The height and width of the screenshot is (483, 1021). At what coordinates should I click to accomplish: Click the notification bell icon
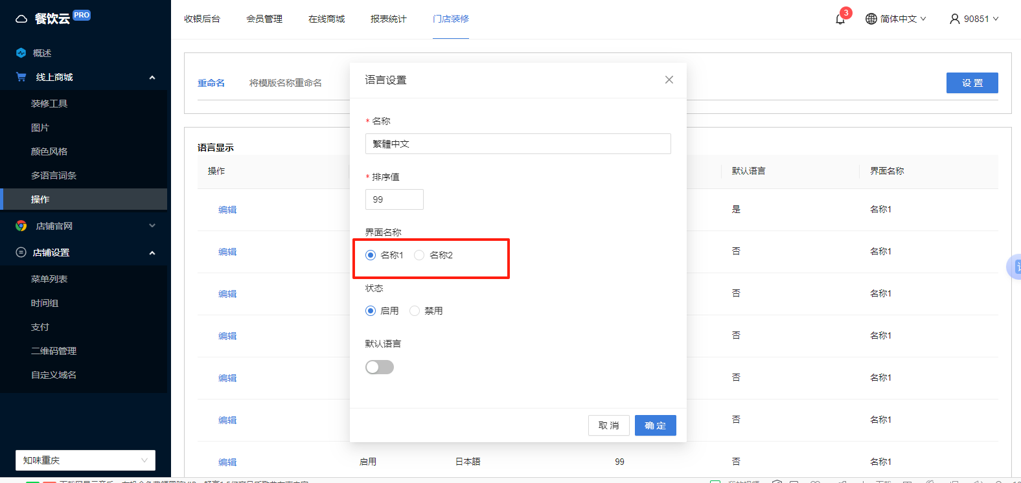coord(840,19)
